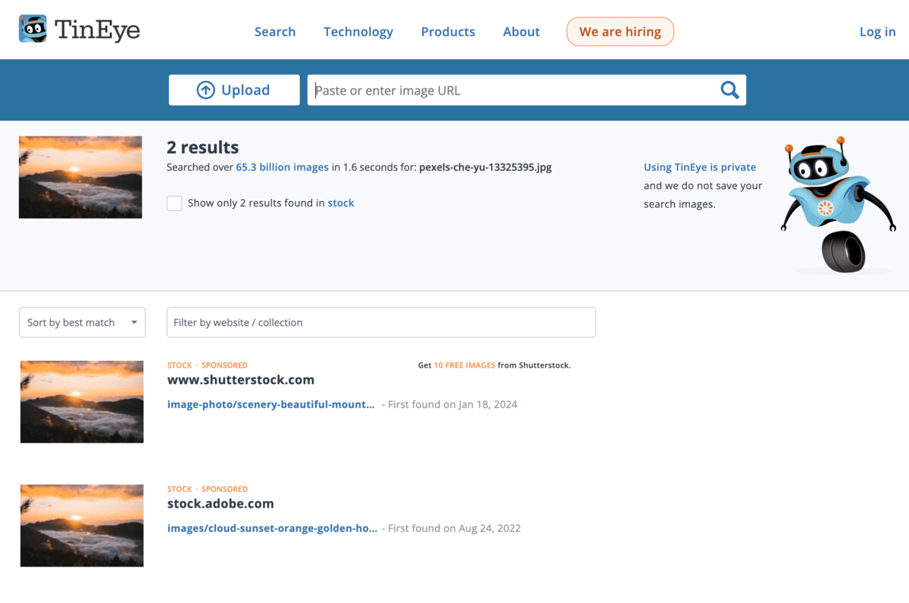
Task: Follow the Using TinEye is private link
Action: click(x=699, y=167)
